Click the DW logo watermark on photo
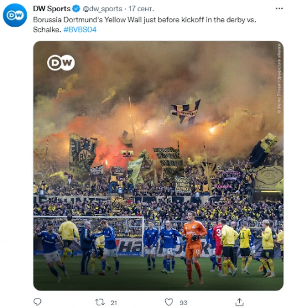286x308 pixels. tap(61, 63)
